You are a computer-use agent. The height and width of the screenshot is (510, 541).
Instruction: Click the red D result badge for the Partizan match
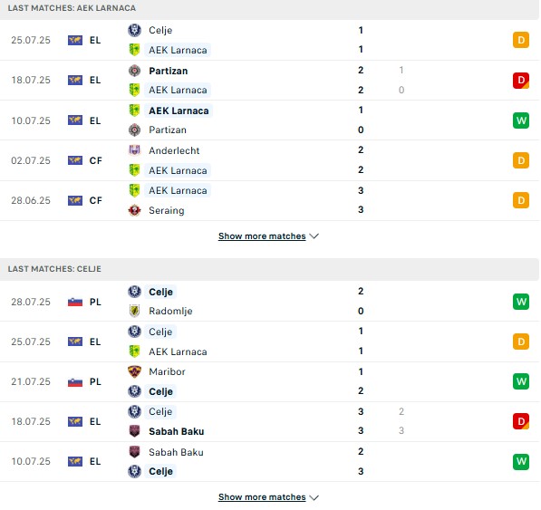coord(521,81)
